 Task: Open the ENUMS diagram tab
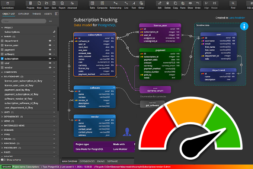point(101,161)
